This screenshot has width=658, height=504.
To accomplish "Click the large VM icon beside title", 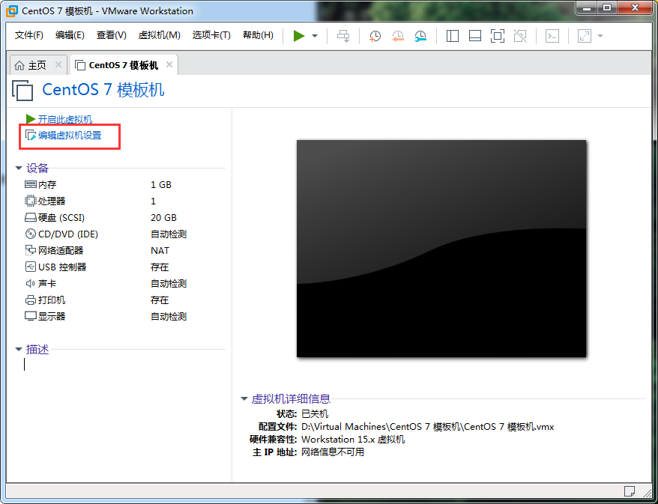I will coord(22,90).
